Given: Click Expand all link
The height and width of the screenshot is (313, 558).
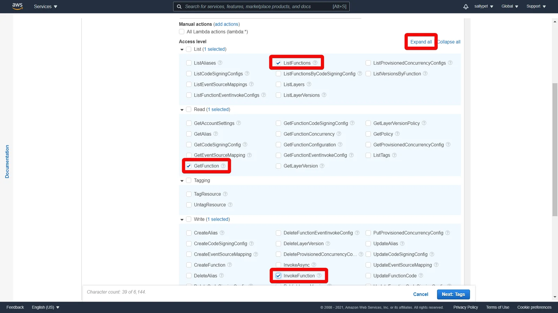Looking at the screenshot, I should pos(421,42).
